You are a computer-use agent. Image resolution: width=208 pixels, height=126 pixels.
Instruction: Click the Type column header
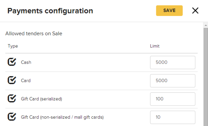coord(13,46)
